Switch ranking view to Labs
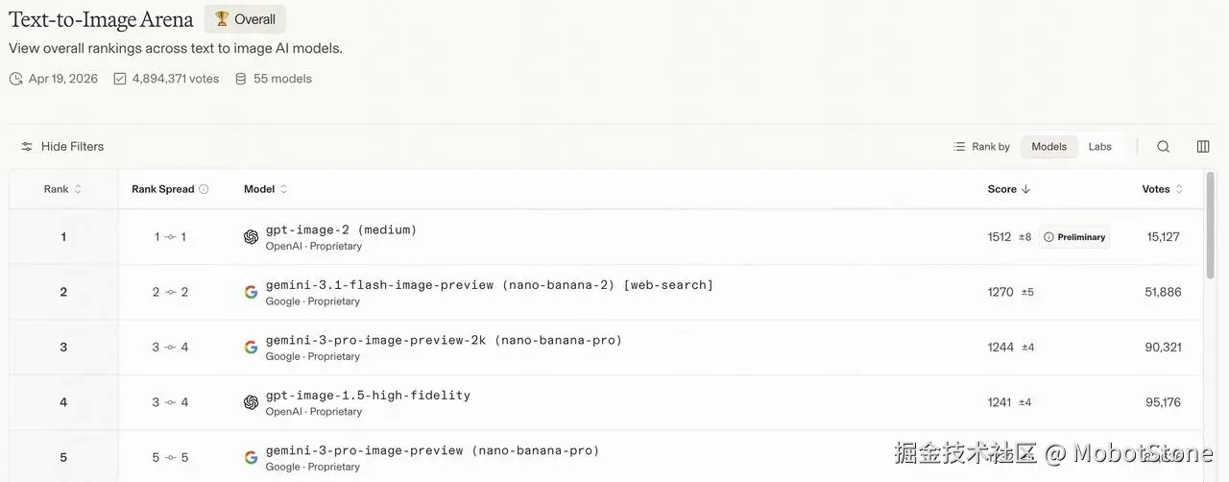Screen dimensions: 1229x482 click(x=1099, y=147)
